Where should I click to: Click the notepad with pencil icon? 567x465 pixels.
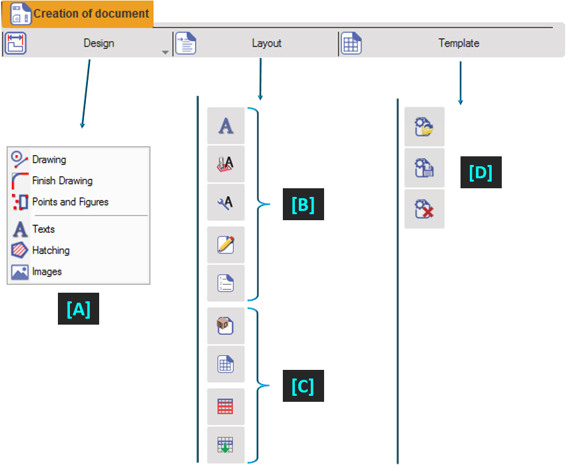click(226, 245)
